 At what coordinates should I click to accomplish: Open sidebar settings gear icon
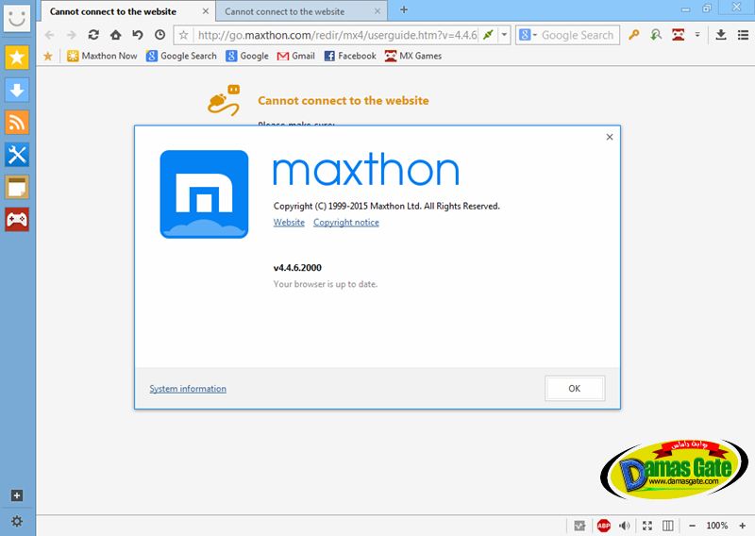tap(17, 521)
